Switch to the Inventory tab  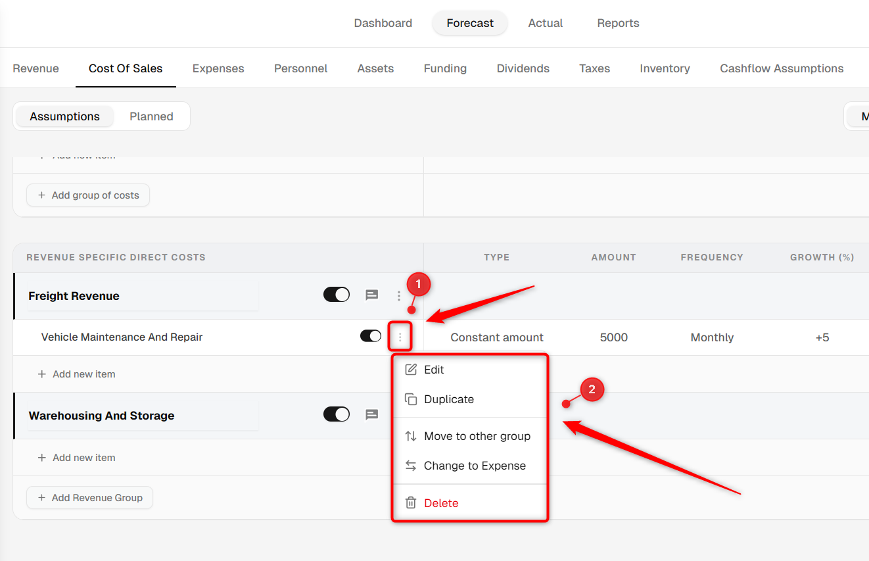pos(665,68)
